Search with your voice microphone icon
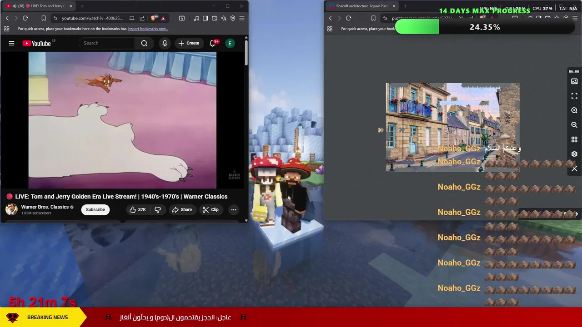 165,43
